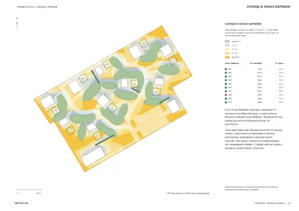This screenshot has height=211, width=299.
Task: Click the '20 м' scale label
Action: [x=38, y=193]
